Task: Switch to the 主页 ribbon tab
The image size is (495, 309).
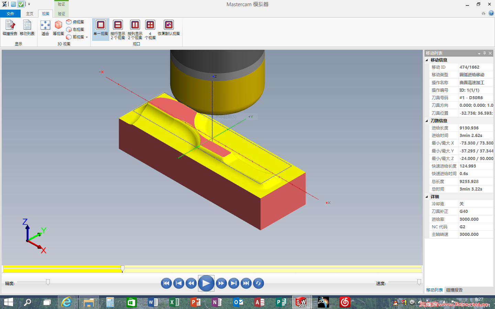Action: [30, 14]
